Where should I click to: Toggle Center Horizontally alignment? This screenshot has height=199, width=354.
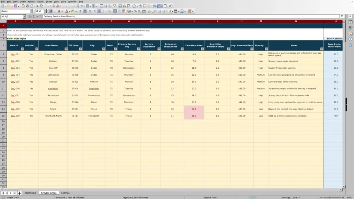[85, 11]
